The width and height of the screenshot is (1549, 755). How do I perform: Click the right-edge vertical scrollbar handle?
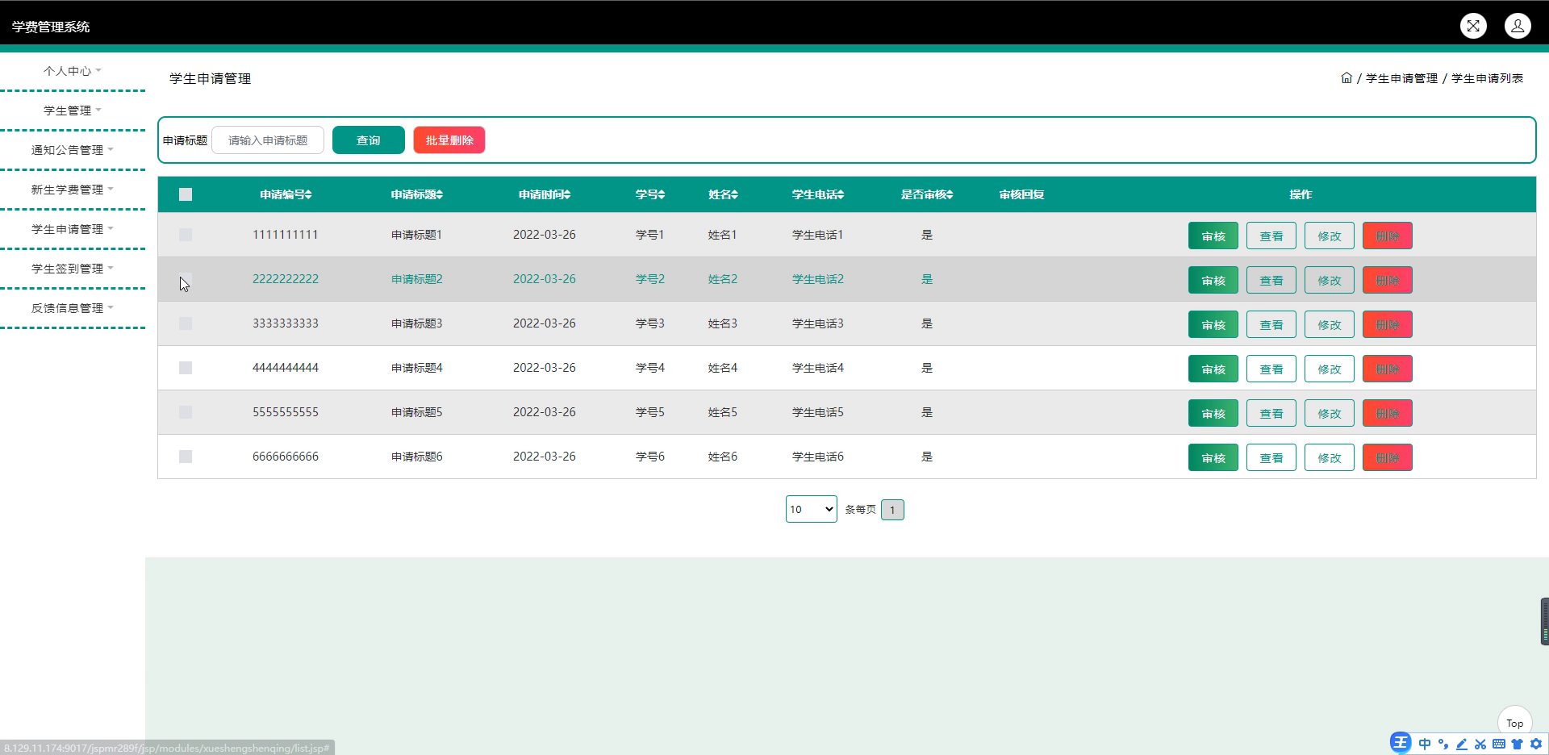coord(1544,621)
